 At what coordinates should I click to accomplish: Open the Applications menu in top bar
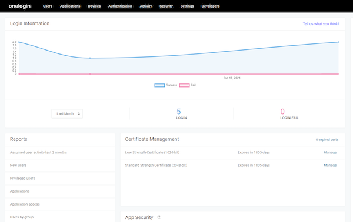[x=70, y=6]
